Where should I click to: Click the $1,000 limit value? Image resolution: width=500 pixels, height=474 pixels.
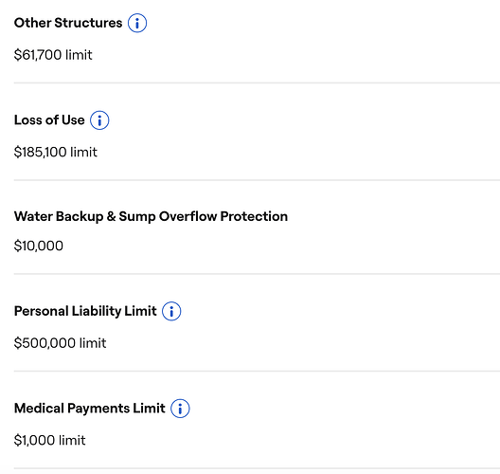[x=50, y=441]
